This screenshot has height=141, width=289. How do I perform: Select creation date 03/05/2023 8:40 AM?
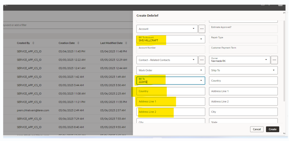71,127
